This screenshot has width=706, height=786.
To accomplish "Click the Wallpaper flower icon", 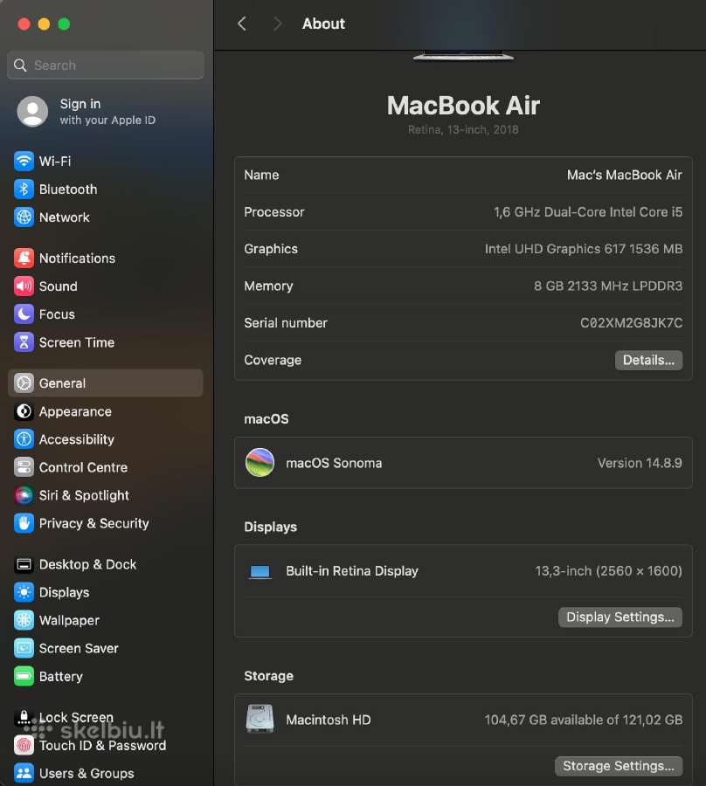I will click(24, 621).
